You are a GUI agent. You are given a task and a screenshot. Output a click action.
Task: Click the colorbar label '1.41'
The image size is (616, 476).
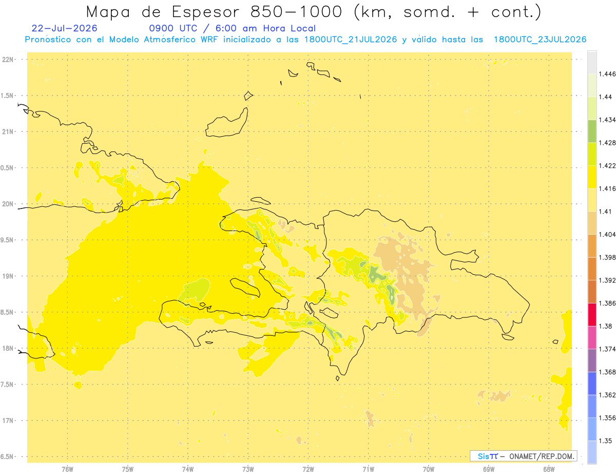(x=605, y=211)
